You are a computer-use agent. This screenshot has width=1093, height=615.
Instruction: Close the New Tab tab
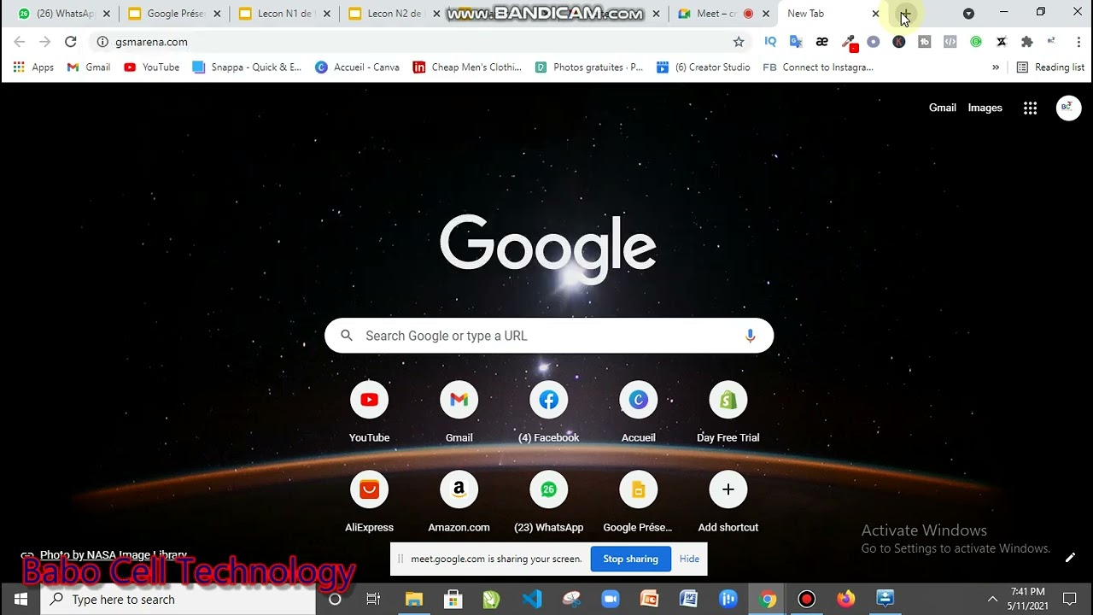click(x=875, y=14)
